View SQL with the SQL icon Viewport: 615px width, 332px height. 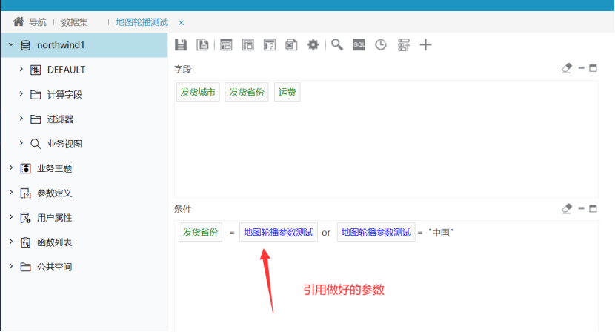[359, 44]
